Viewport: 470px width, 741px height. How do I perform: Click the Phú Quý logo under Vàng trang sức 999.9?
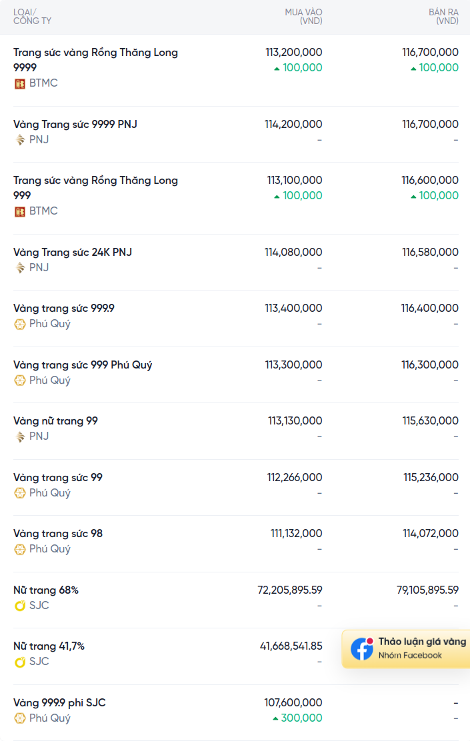19,324
